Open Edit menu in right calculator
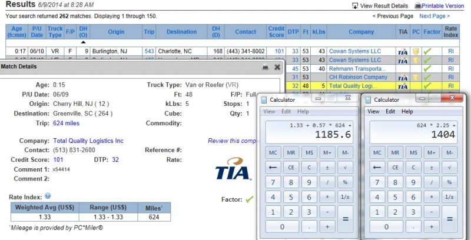Screen dimensions: 471x240 tap(390, 111)
